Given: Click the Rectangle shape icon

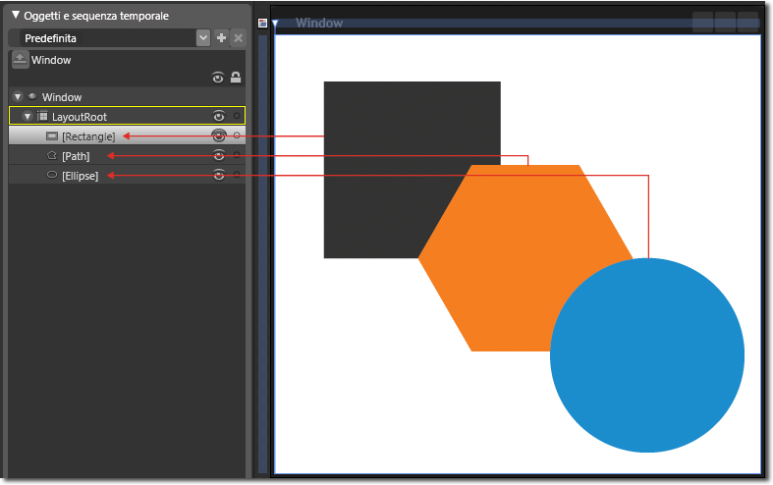Looking at the screenshot, I should (52, 135).
